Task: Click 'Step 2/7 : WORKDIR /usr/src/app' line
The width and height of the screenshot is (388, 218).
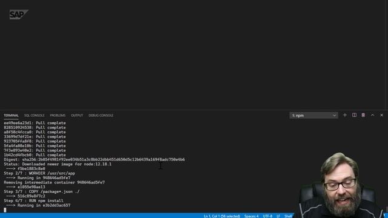Action: pyautogui.click(x=39, y=173)
